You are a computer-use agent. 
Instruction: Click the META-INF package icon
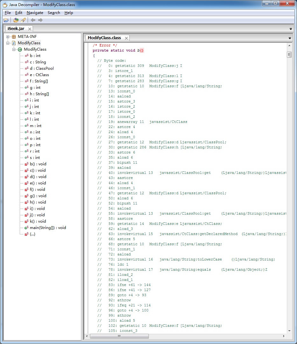pyautogui.click(x=14, y=37)
